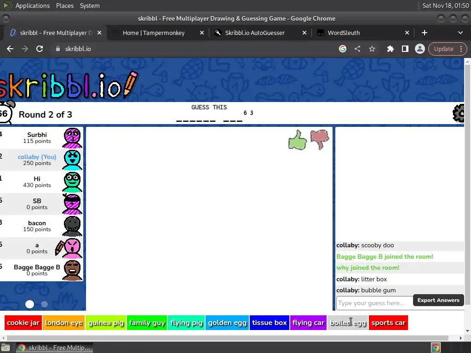Screen dimensions: 471x353
Task: Open the System menu
Action: click(90, 6)
